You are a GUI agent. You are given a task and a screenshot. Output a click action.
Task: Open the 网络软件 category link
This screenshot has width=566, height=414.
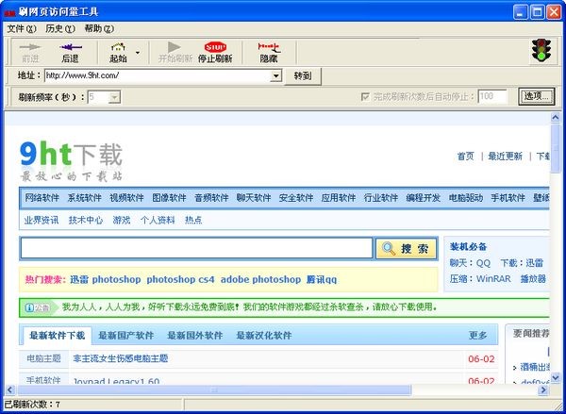pos(42,198)
